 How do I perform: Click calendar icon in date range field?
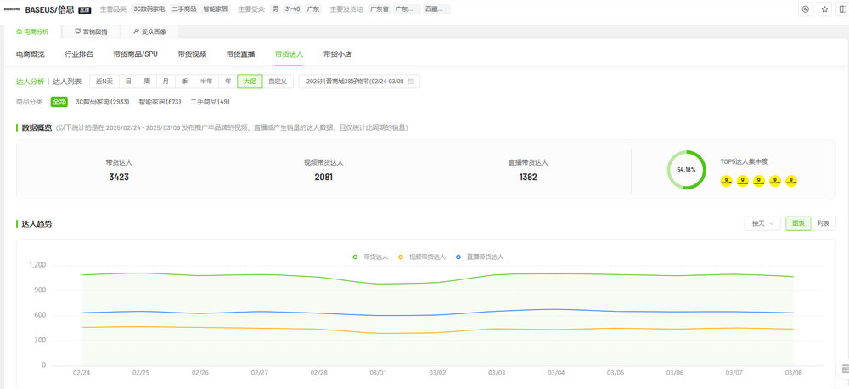click(411, 82)
